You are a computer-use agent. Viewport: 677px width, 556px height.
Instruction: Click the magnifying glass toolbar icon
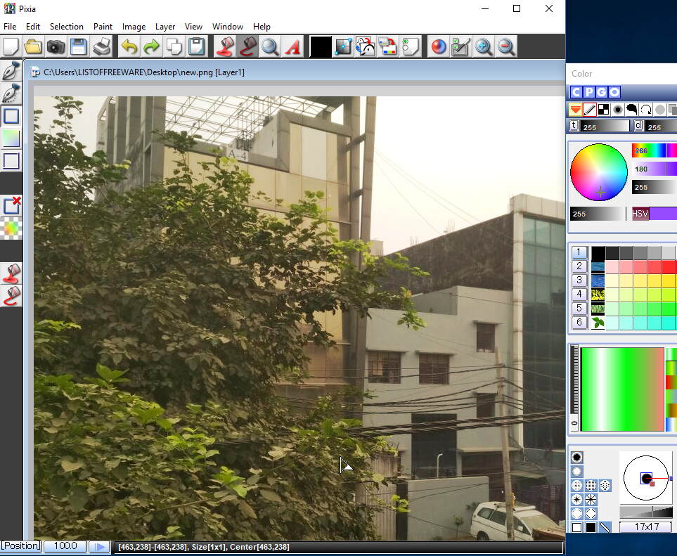pos(270,46)
